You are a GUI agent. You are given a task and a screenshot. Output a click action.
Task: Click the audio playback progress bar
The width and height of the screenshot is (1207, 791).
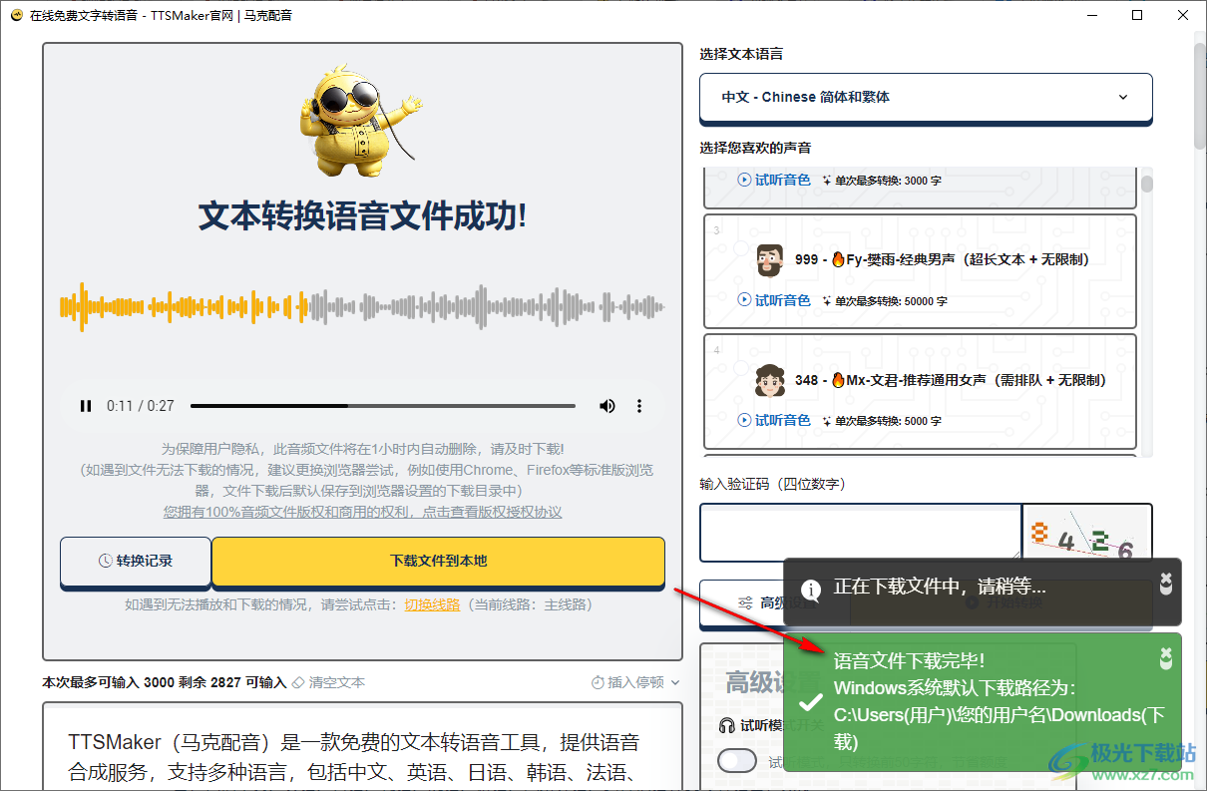[384, 405]
